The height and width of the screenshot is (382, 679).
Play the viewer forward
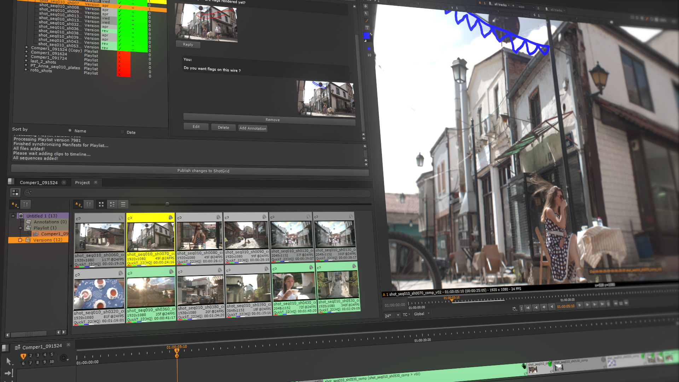pyautogui.click(x=580, y=305)
